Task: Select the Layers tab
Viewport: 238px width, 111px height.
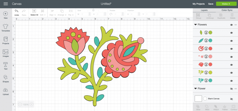Action: coord(204,10)
